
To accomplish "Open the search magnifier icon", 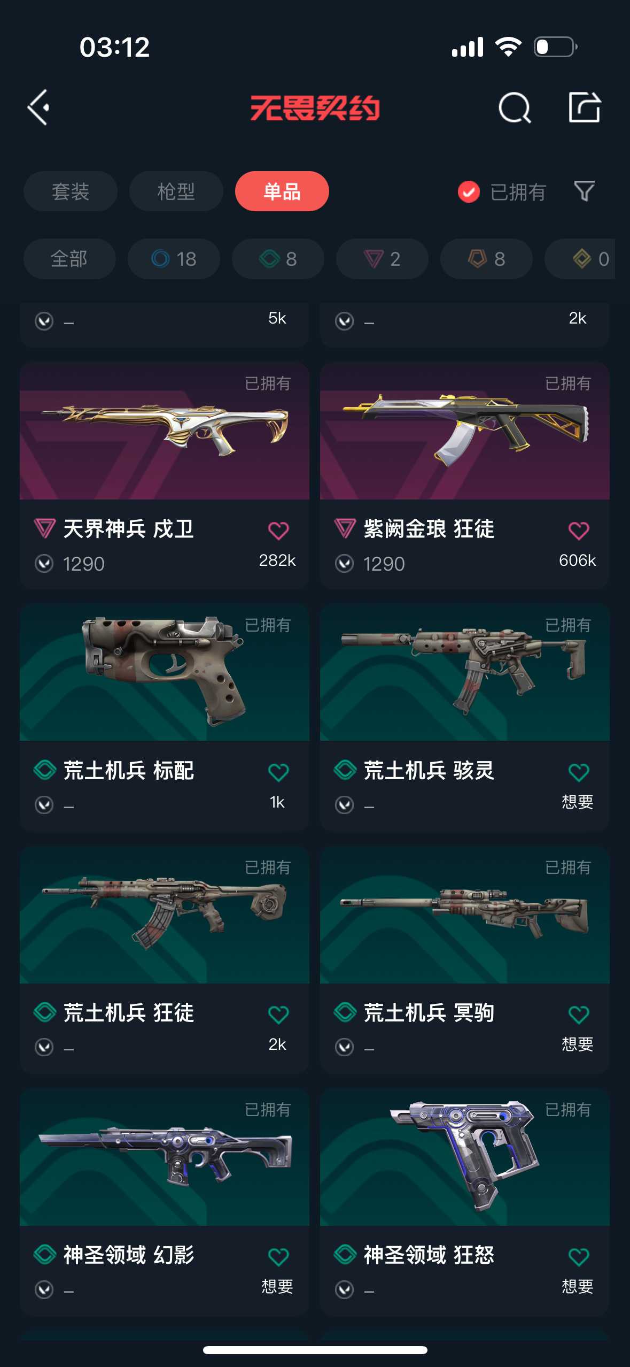I will point(515,107).
